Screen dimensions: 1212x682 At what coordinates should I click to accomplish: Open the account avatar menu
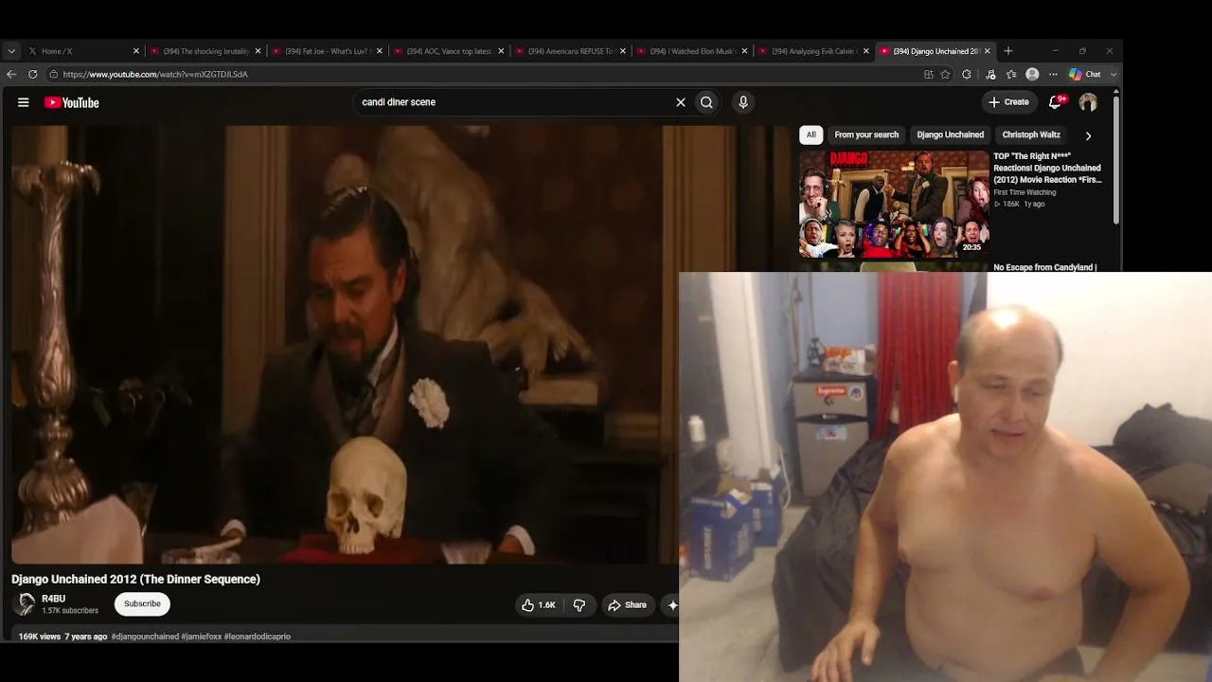[1088, 102]
